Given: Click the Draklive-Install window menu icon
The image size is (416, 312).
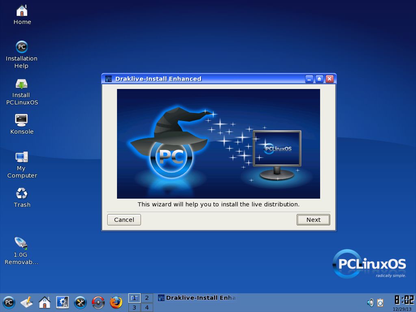Looking at the screenshot, I should (x=108, y=79).
